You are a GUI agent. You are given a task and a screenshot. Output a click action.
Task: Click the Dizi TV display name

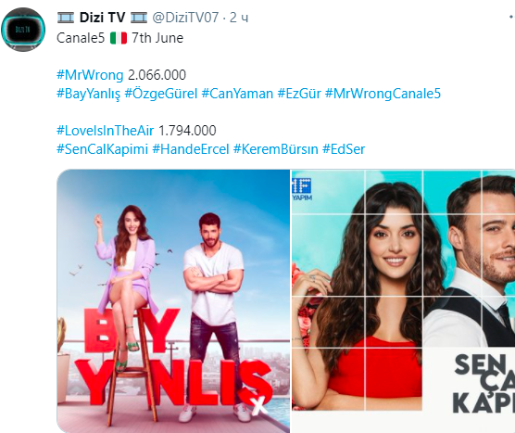coord(102,18)
